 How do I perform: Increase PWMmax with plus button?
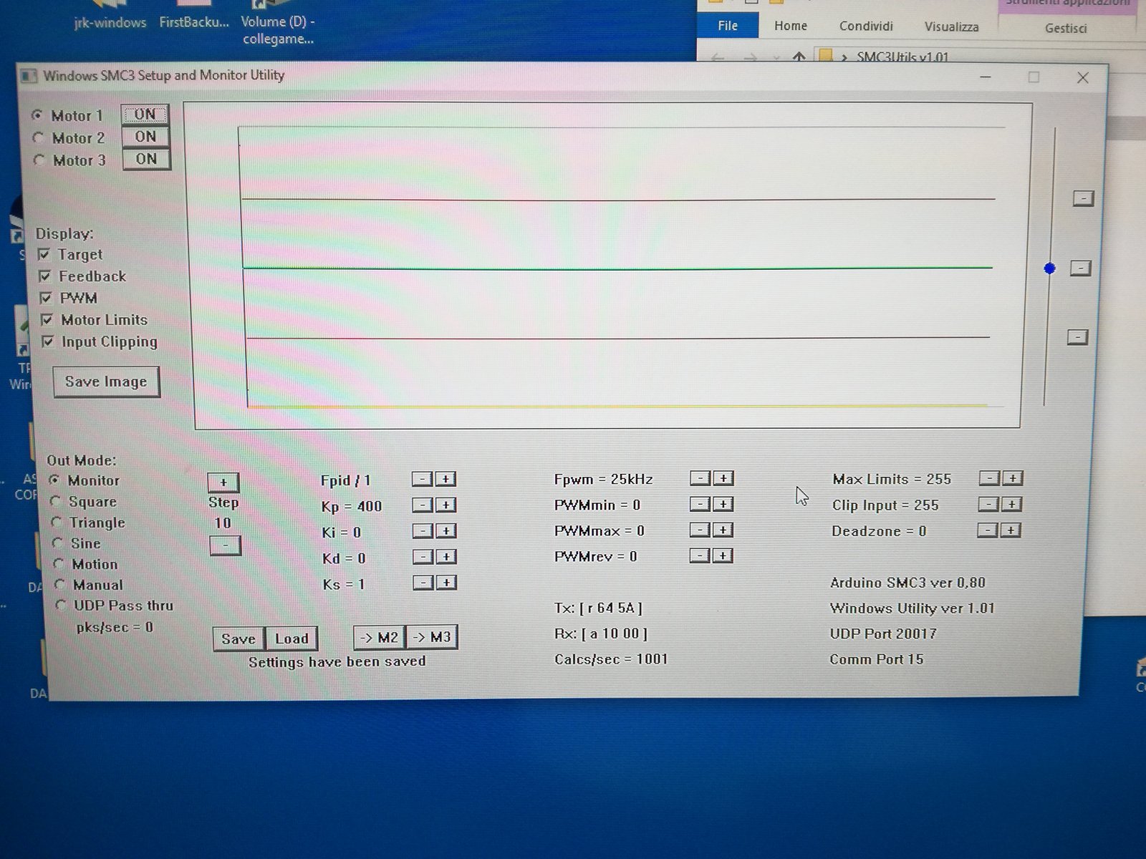tap(723, 530)
